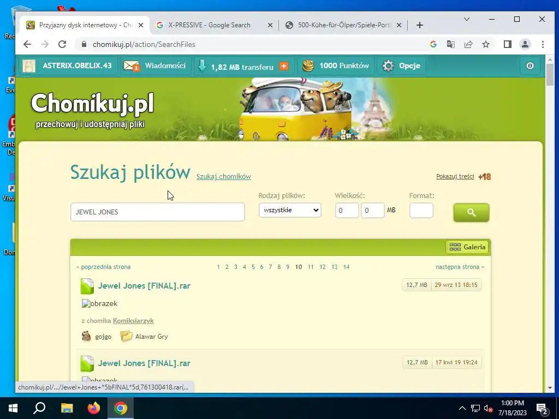559x419 pixels.
Task: Click the gold coins points icon
Action: pyautogui.click(x=308, y=66)
